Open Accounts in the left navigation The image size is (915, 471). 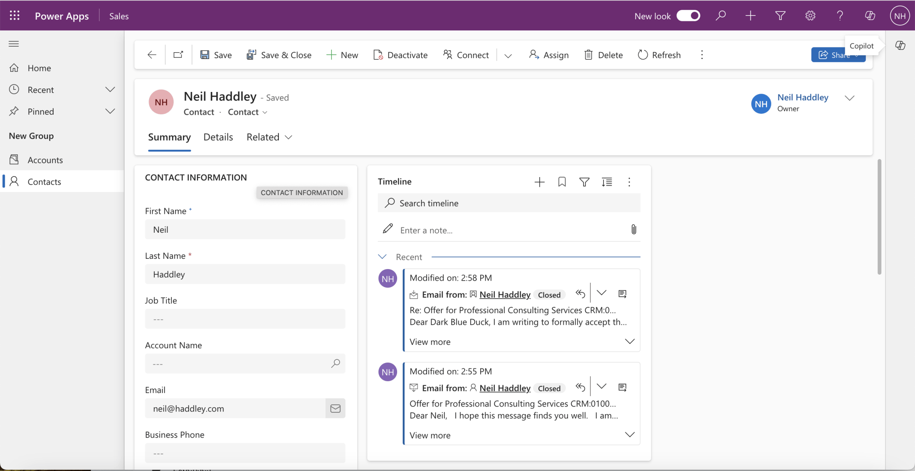45,160
